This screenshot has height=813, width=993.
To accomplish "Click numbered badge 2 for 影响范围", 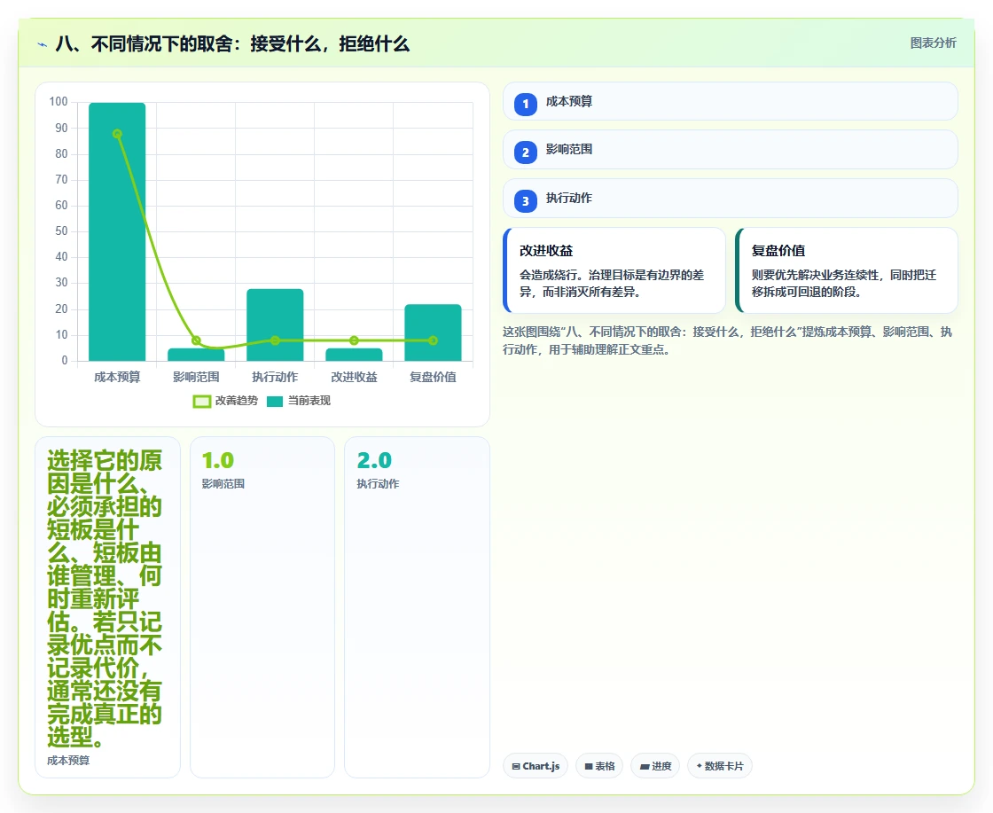I will [525, 152].
